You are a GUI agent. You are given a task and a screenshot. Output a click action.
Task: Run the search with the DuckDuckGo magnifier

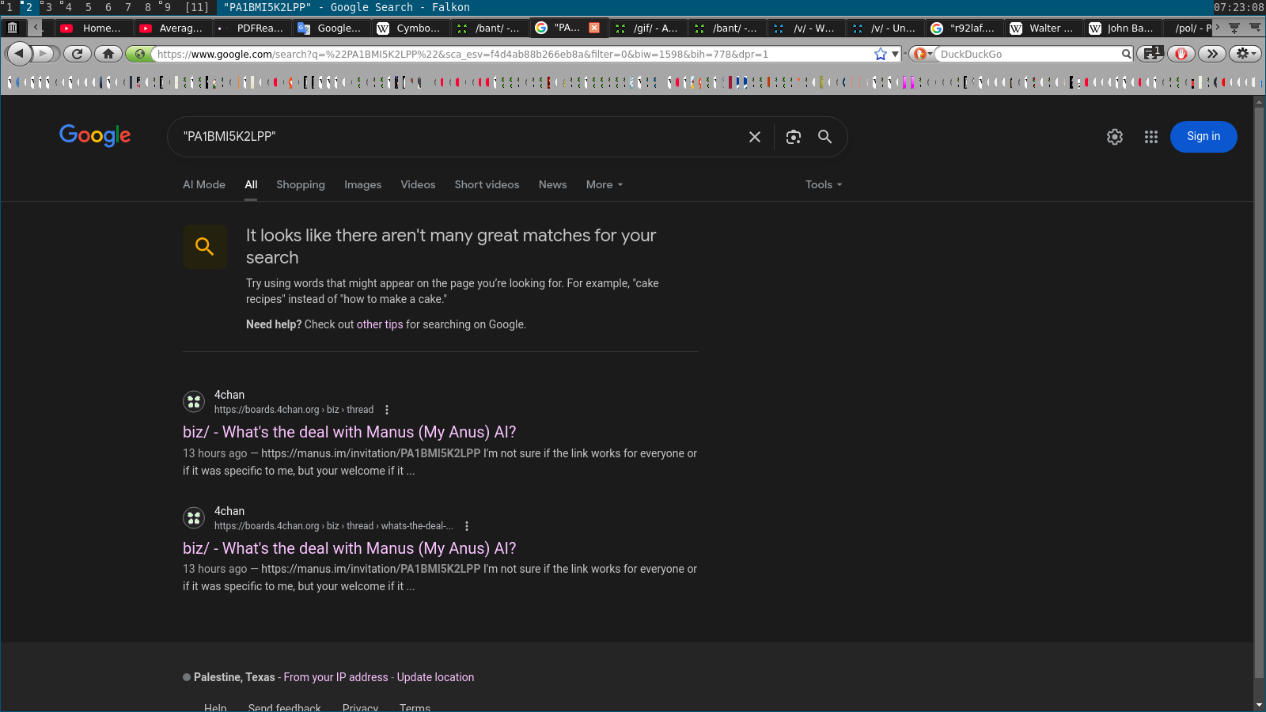1126,54
